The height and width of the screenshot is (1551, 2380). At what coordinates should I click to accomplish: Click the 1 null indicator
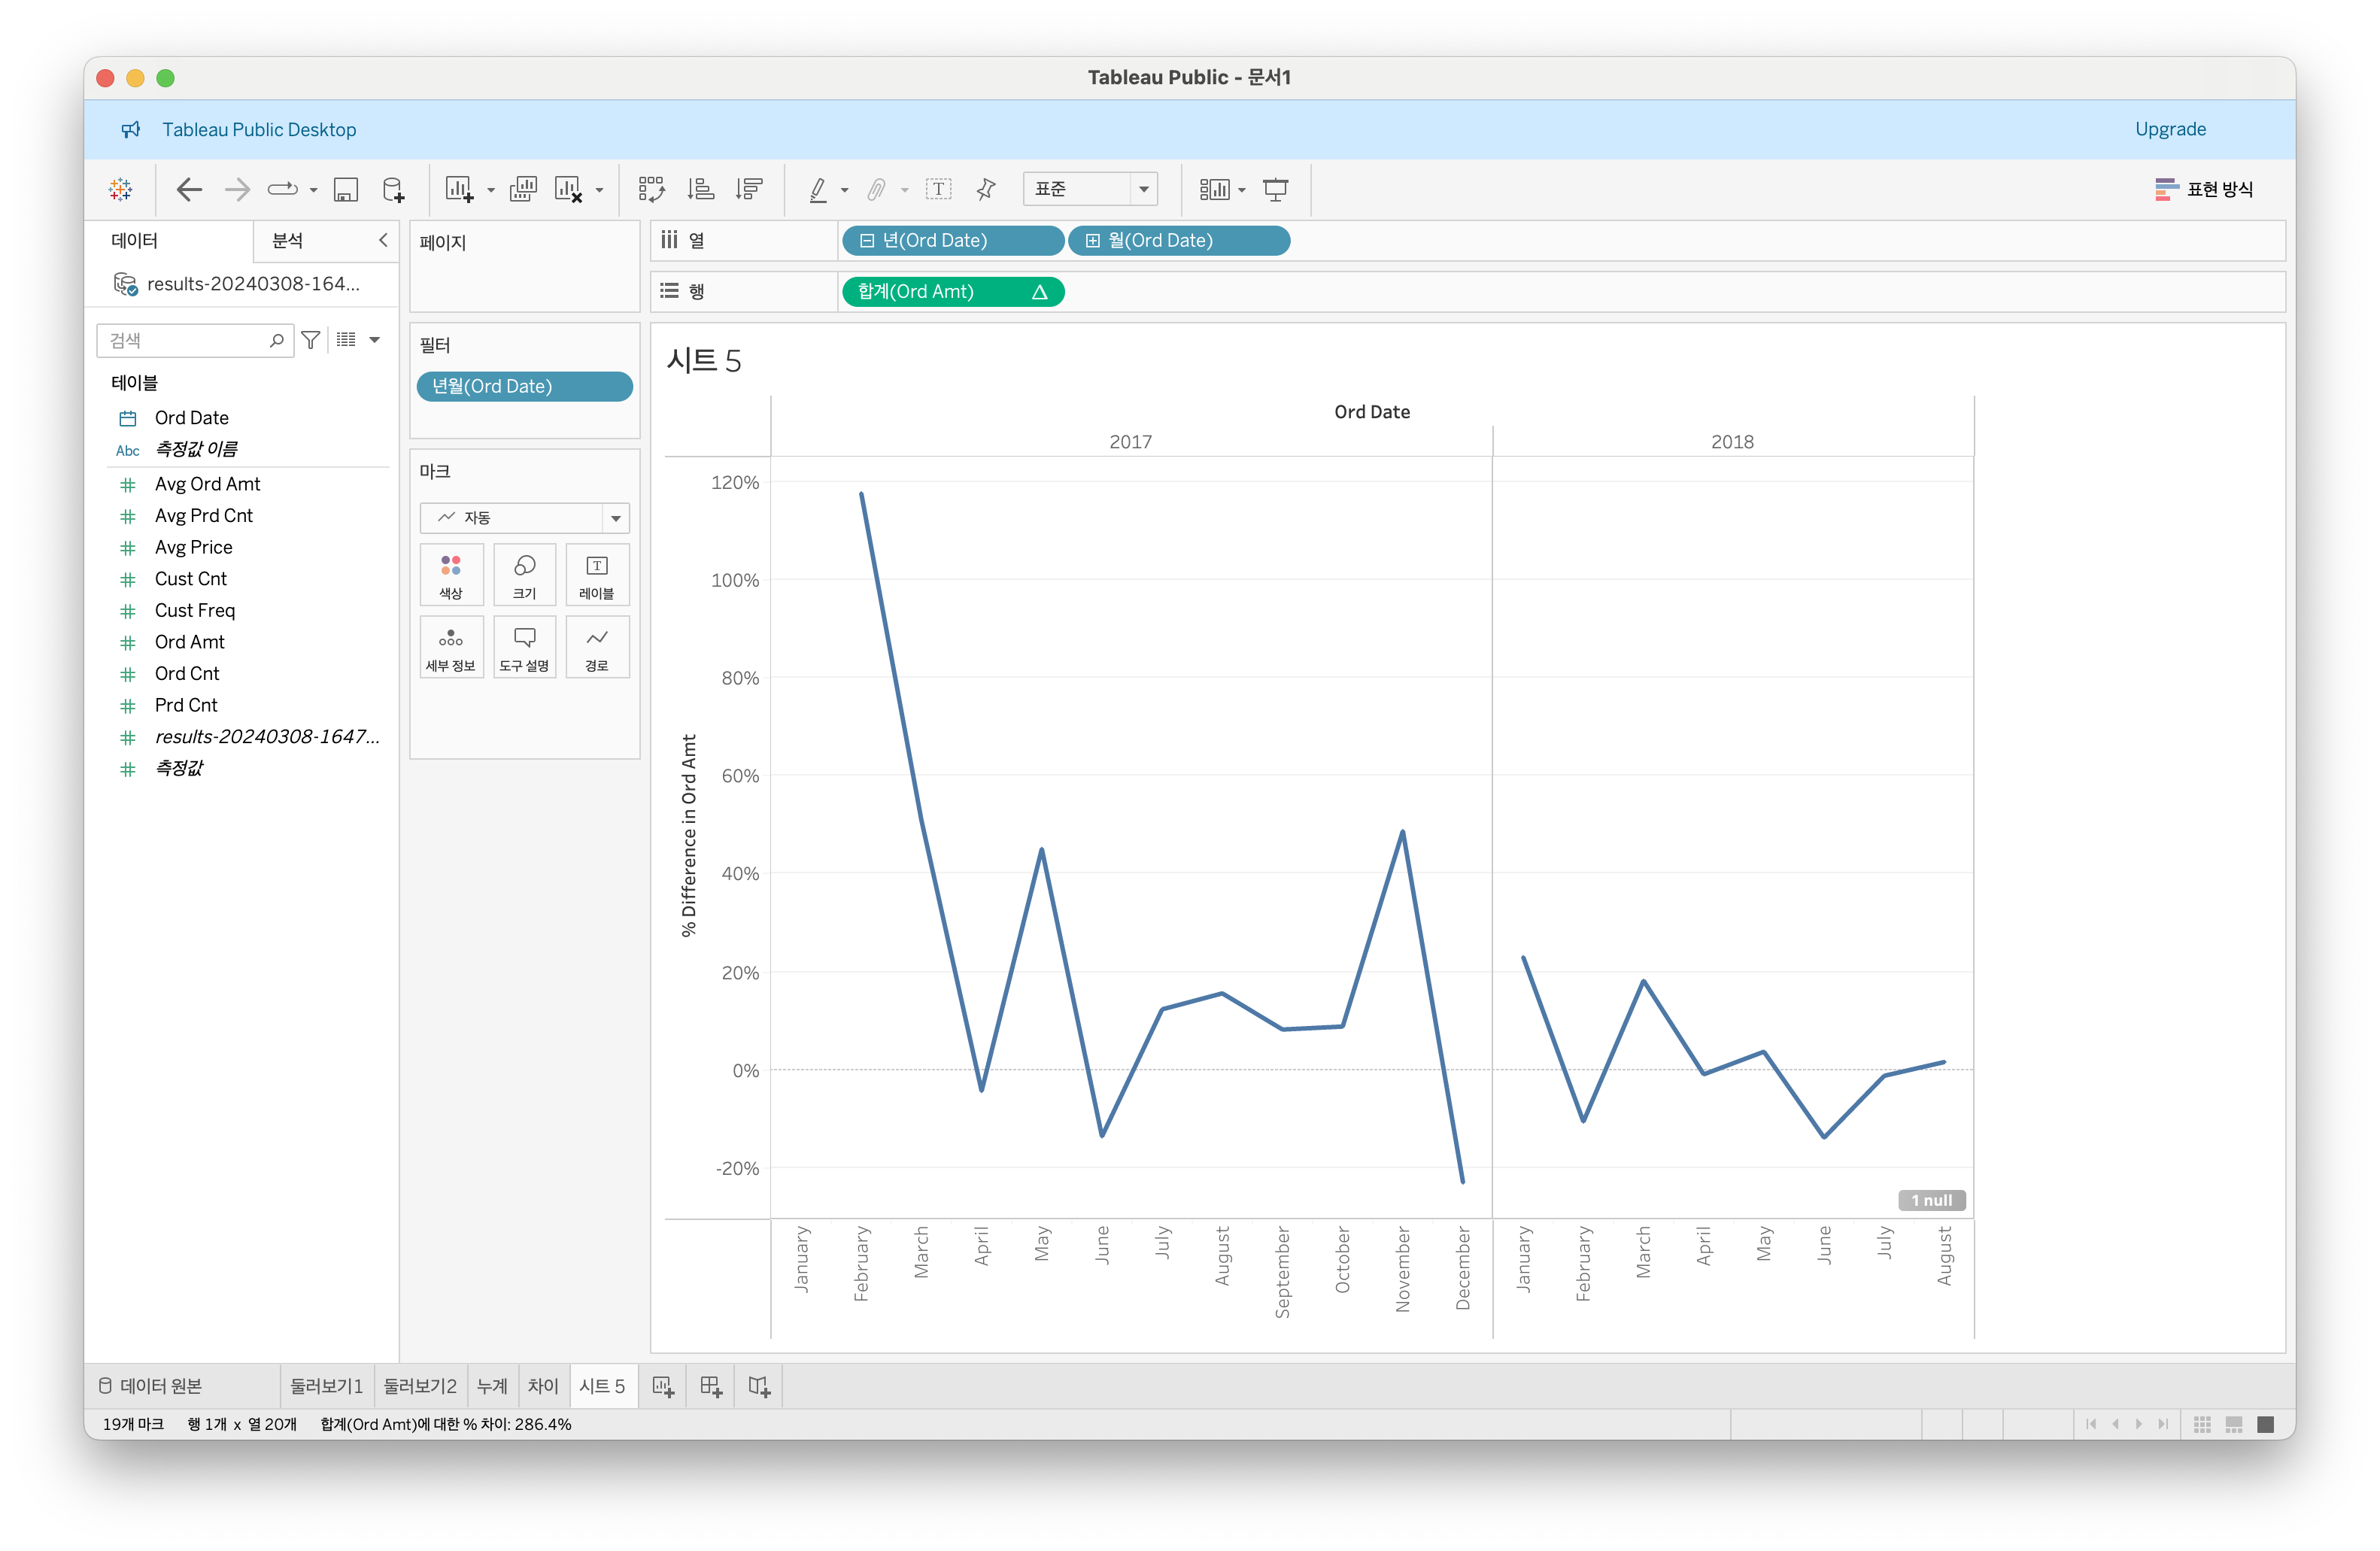tap(1931, 1200)
